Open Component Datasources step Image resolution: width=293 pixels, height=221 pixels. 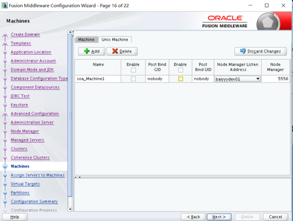[35, 87]
